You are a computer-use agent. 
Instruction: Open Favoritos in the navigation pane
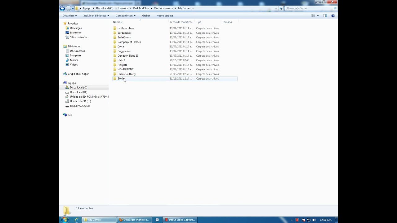pyautogui.click(x=73, y=24)
